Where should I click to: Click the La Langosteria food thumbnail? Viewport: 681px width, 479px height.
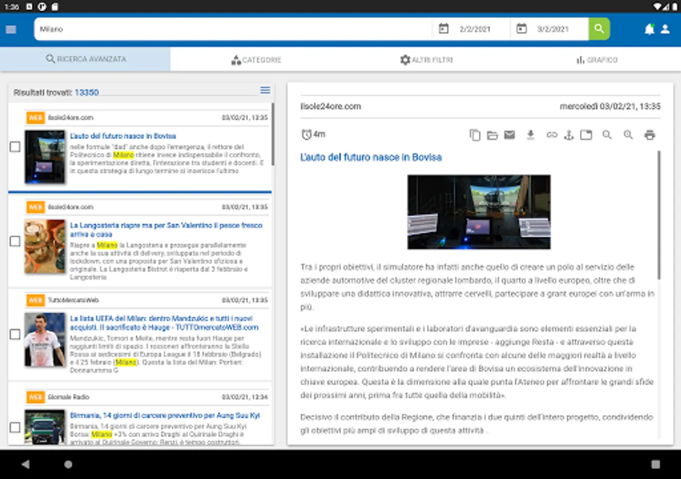tap(45, 247)
